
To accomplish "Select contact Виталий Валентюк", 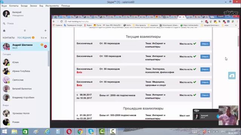I will pyautogui.click(x=25, y=88).
